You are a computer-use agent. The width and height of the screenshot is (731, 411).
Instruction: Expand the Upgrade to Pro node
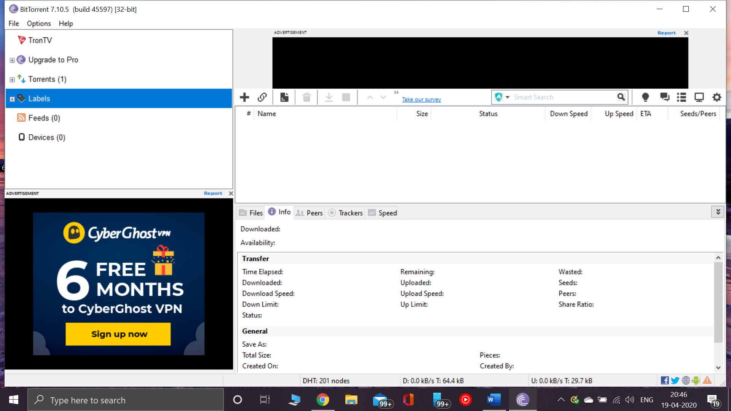tap(12, 60)
